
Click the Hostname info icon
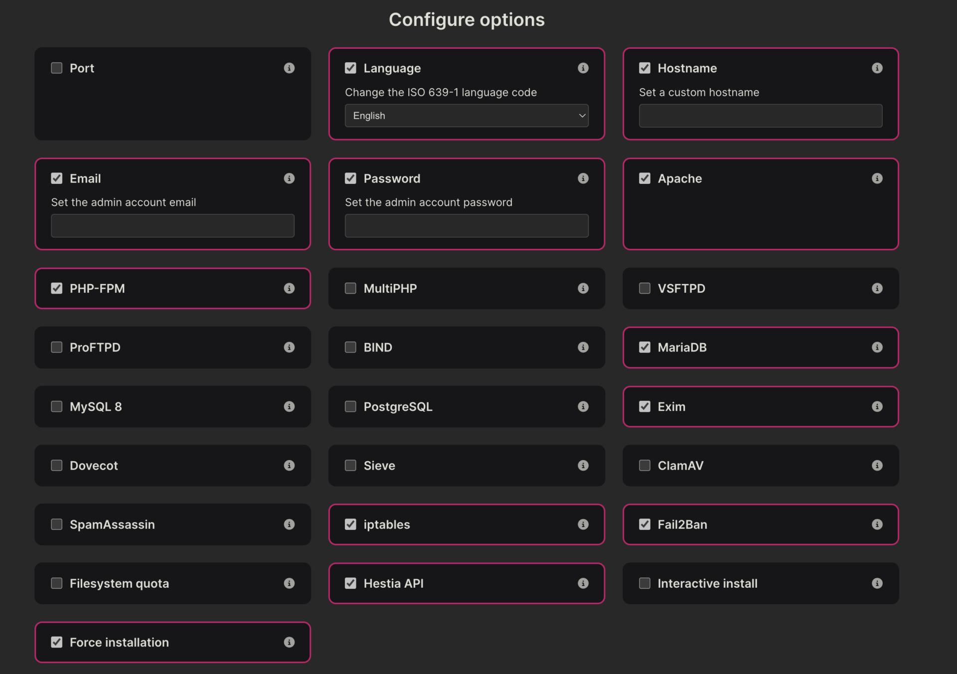(877, 68)
